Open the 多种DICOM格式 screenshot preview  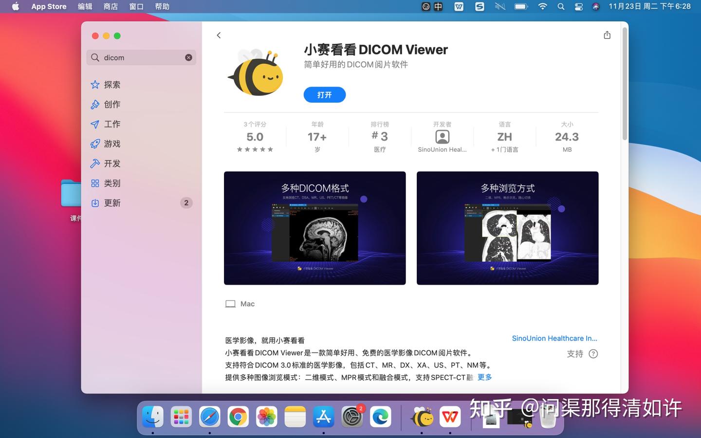coord(314,228)
